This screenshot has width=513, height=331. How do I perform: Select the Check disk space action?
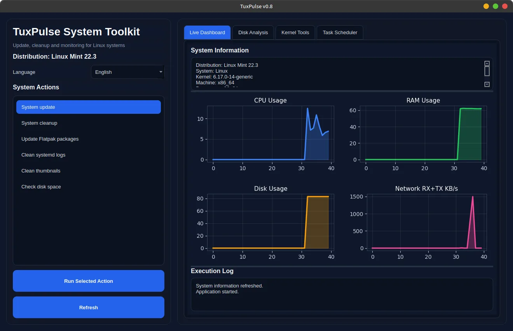[x=88, y=186]
